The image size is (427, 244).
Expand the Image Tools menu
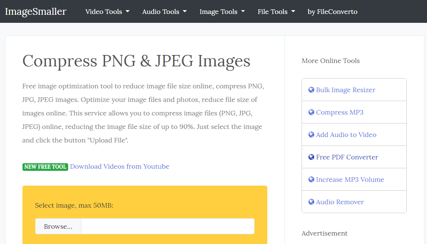pyautogui.click(x=222, y=11)
